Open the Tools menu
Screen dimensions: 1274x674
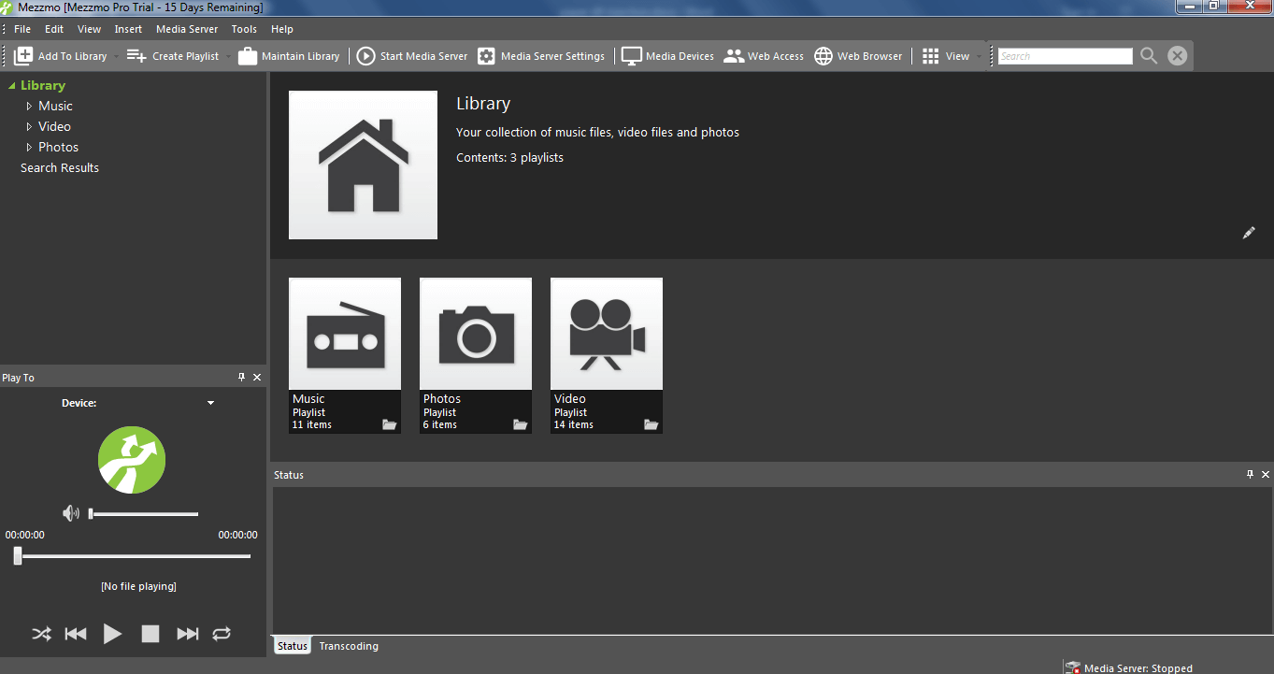(x=244, y=29)
